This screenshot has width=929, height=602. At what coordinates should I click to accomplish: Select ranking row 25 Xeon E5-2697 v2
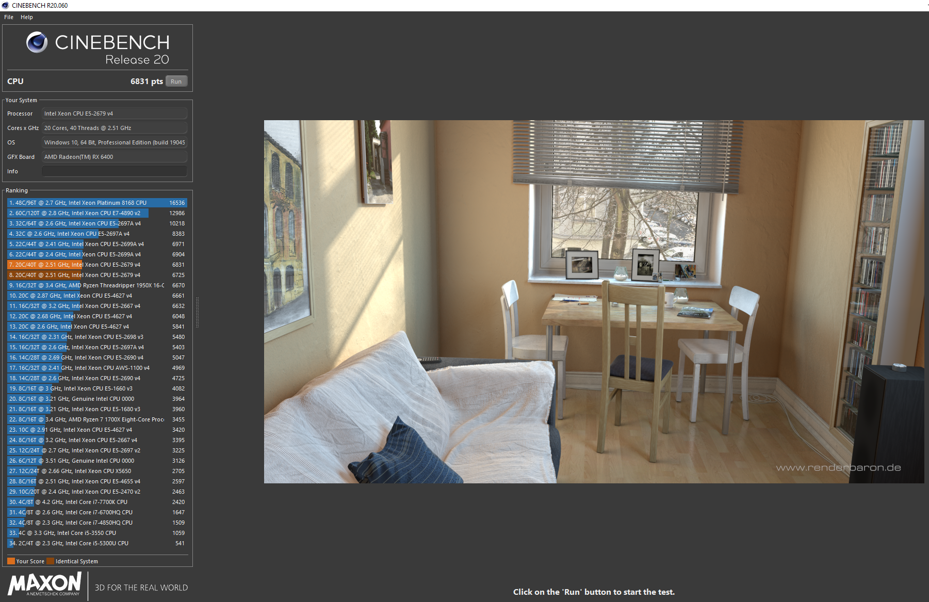point(97,450)
